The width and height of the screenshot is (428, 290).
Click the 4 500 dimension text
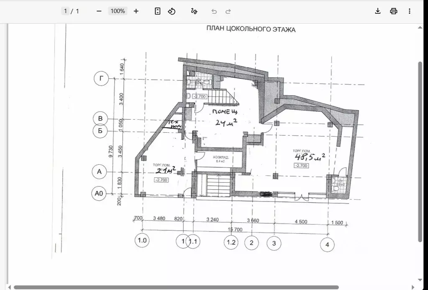coord(301,222)
